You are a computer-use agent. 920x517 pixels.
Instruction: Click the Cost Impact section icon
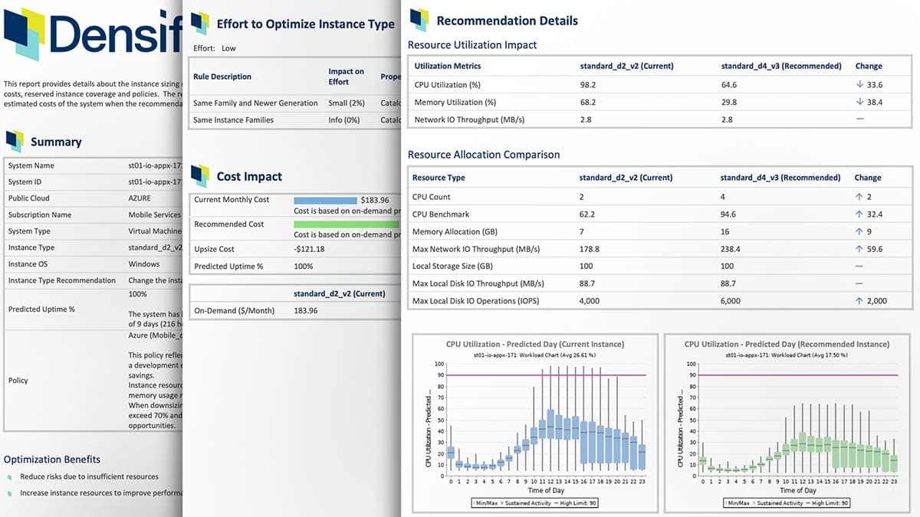(x=199, y=176)
